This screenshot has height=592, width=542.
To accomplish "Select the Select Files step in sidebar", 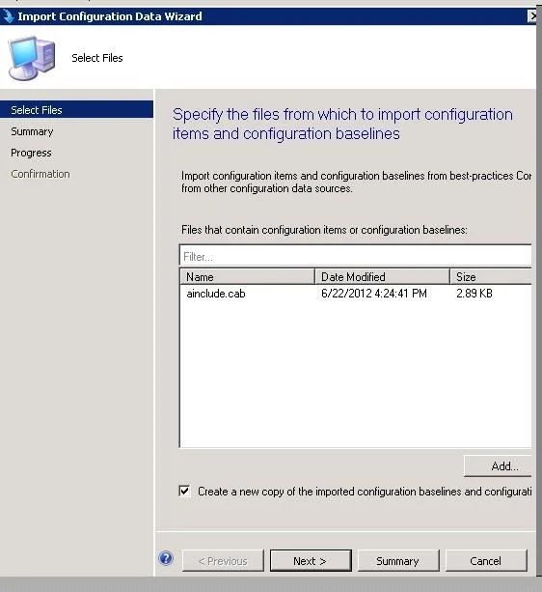I will coord(76,110).
